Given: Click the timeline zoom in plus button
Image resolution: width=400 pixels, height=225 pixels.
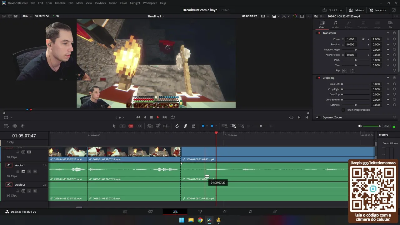Looking at the screenshot, I should pos(271,126).
